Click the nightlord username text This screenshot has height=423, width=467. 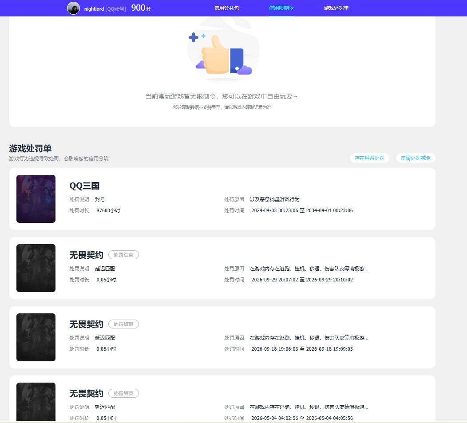coord(94,9)
